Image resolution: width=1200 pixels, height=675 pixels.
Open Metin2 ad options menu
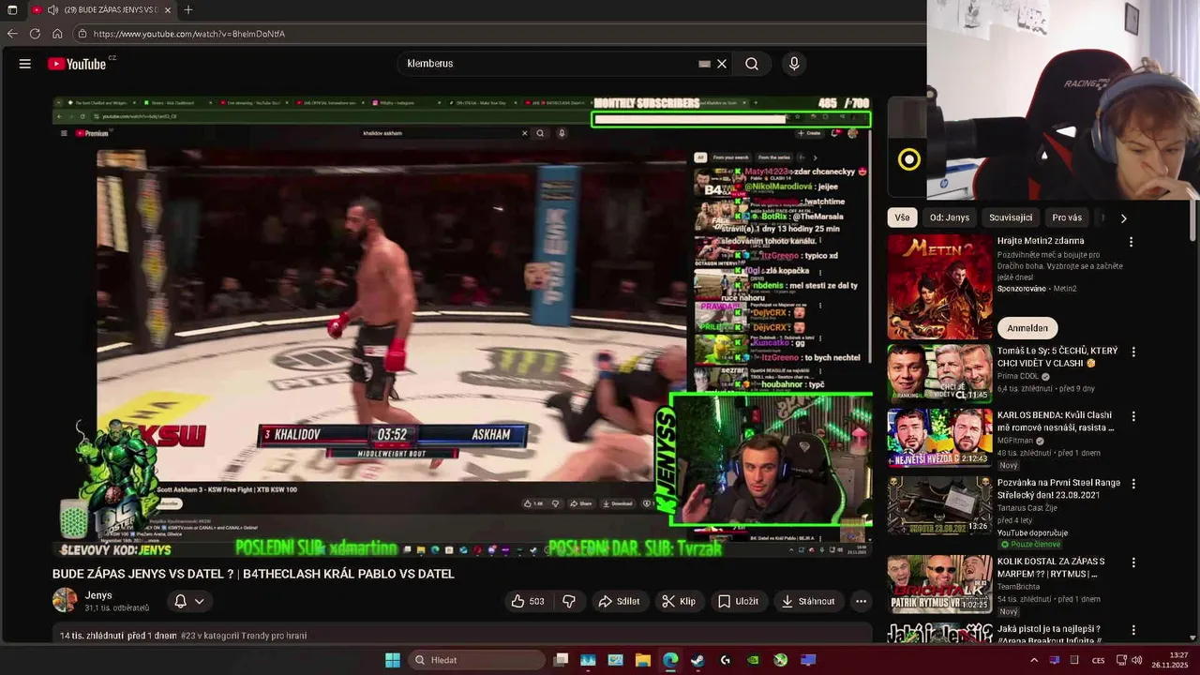(x=1131, y=242)
